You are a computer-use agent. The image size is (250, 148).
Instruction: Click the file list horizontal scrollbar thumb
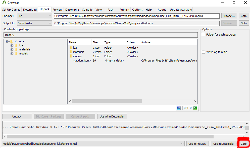tap(107, 101)
